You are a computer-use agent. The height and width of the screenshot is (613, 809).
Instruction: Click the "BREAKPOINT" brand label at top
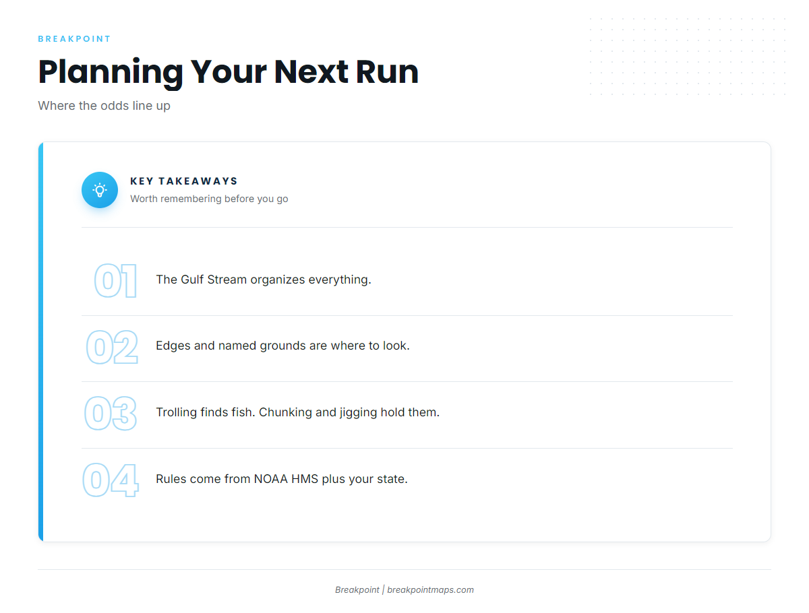point(74,39)
